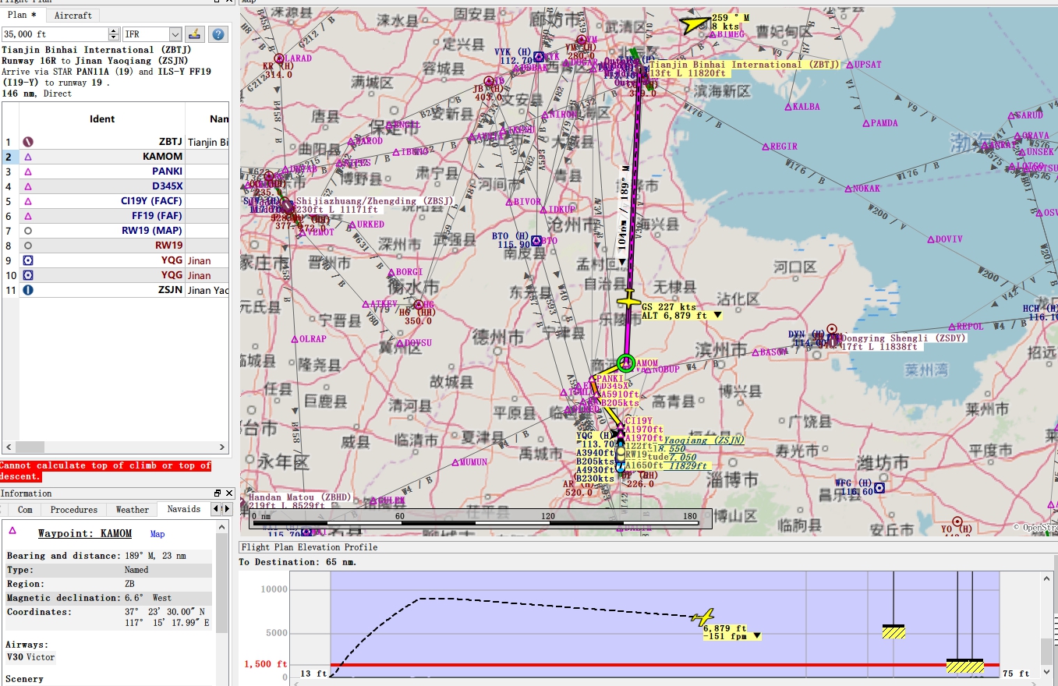Select the RW19 ident cell in row 8

[x=102, y=246]
